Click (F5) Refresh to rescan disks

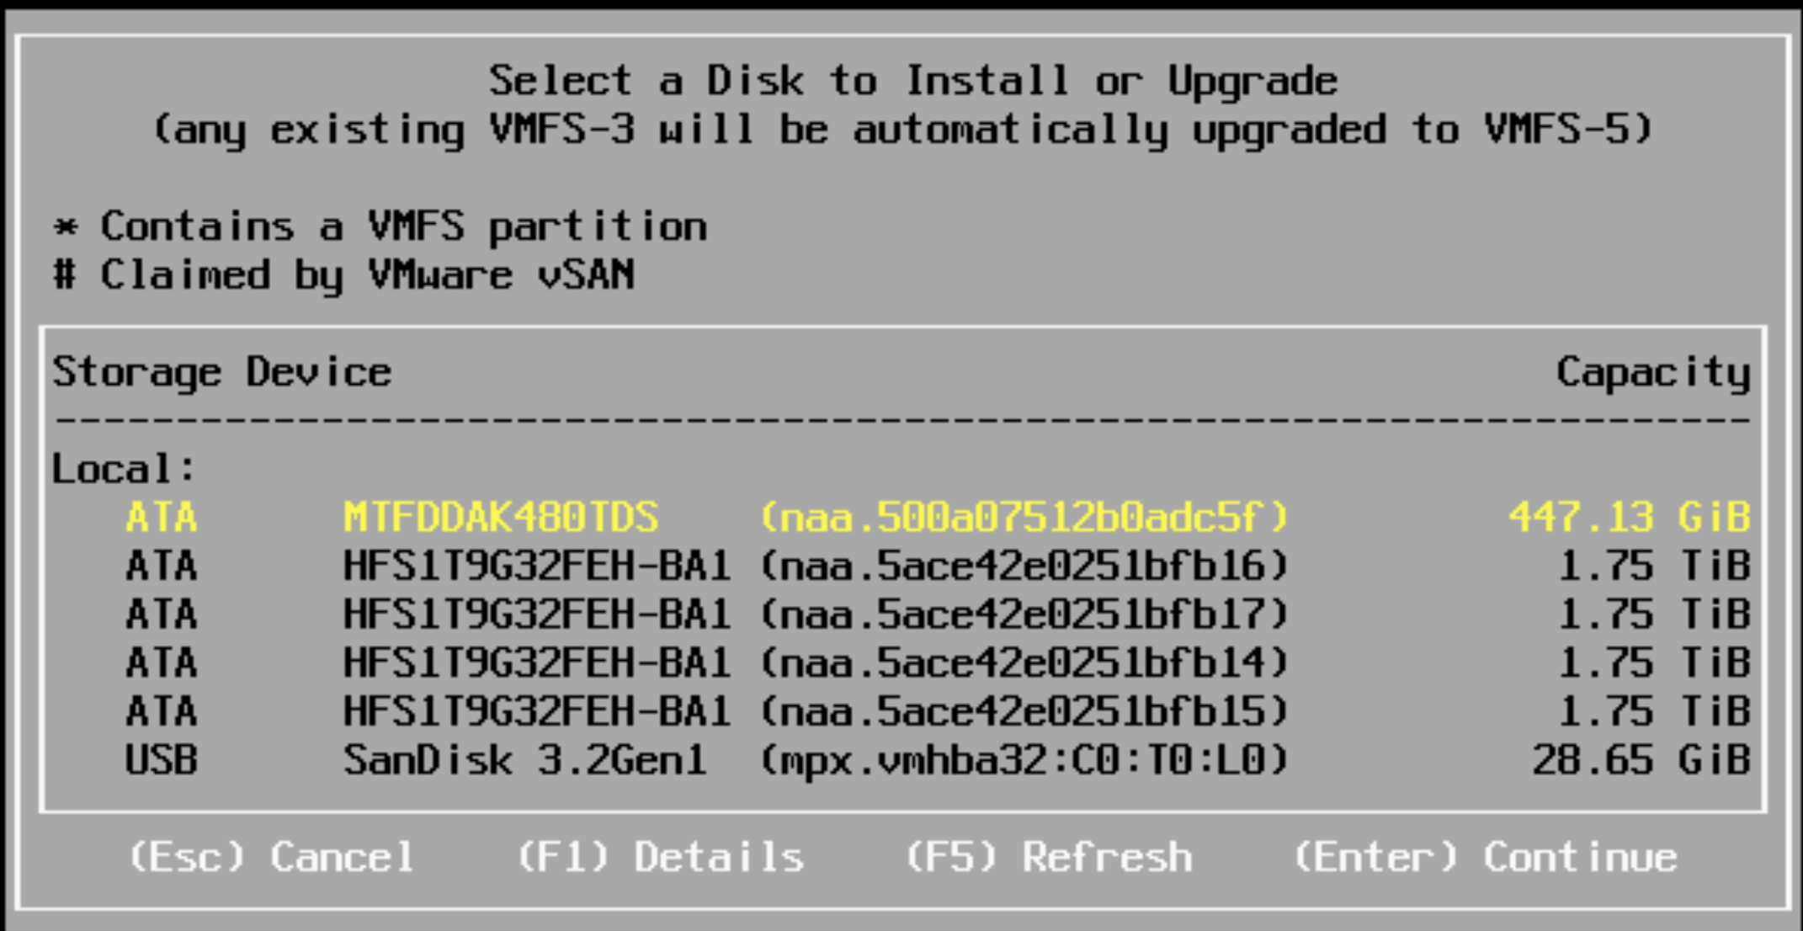1048,858
